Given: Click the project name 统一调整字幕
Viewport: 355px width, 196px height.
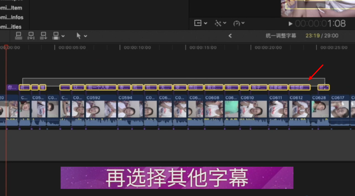Looking at the screenshot, I should pos(281,36).
